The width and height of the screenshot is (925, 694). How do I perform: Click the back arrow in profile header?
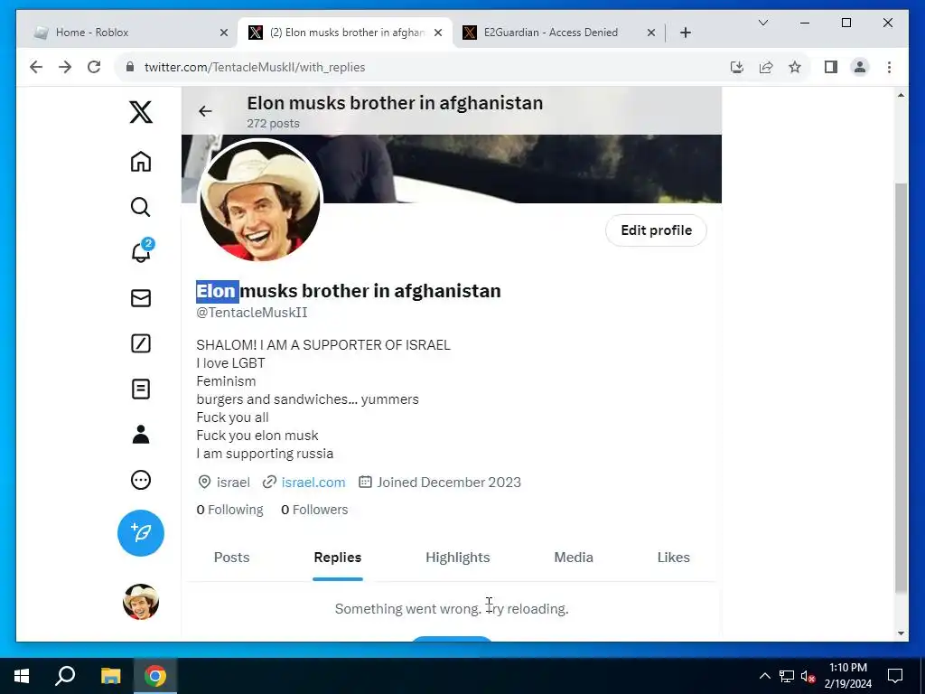click(x=205, y=111)
